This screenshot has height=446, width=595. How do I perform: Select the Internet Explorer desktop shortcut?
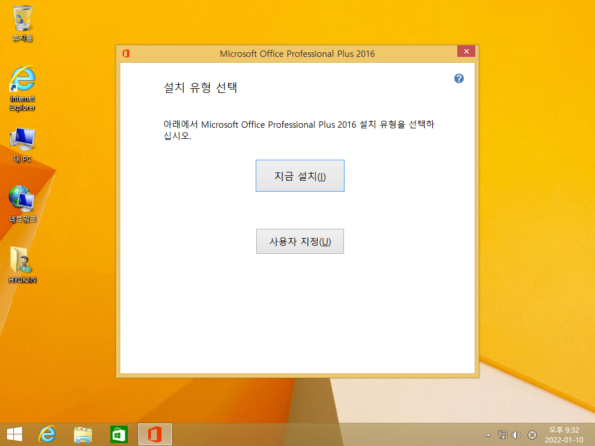(x=23, y=88)
